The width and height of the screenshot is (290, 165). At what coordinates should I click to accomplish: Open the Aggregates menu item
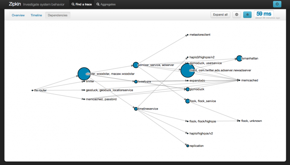coord(106,4)
